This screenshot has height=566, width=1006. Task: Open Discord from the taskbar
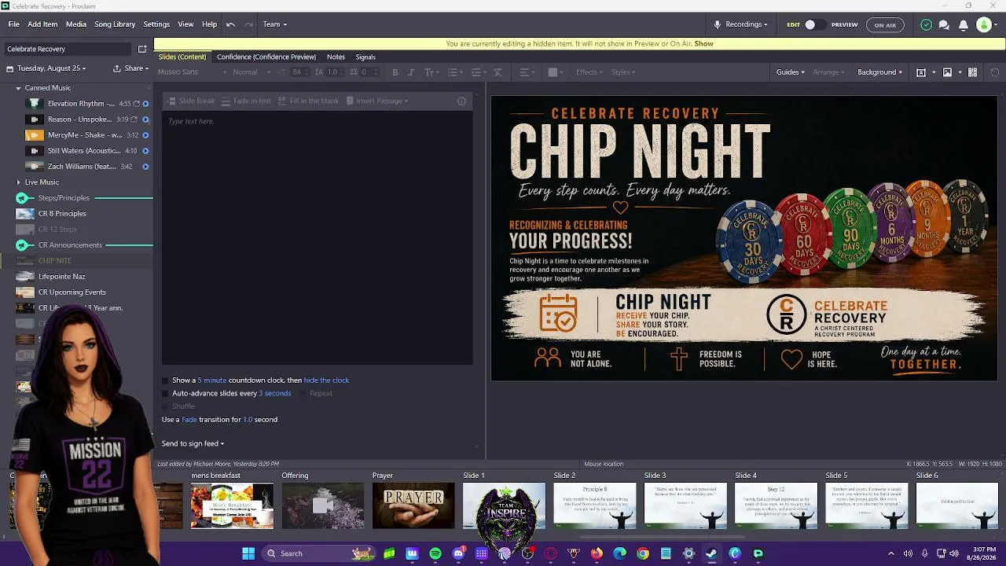pyautogui.click(x=458, y=553)
